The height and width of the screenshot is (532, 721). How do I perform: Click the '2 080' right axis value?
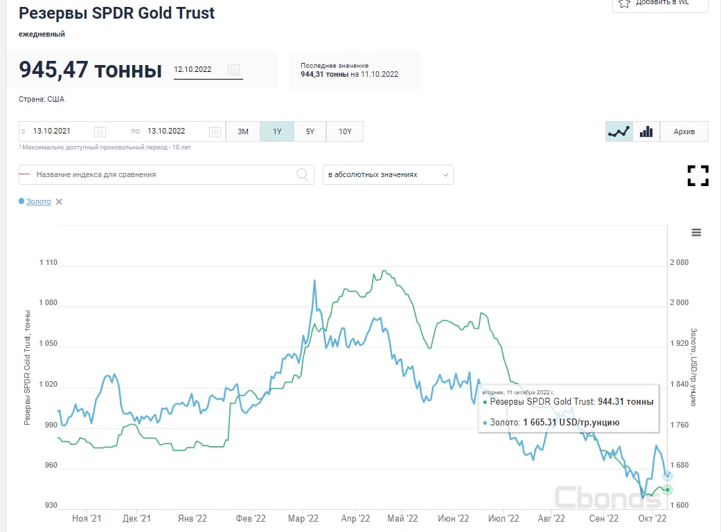pyautogui.click(x=679, y=262)
